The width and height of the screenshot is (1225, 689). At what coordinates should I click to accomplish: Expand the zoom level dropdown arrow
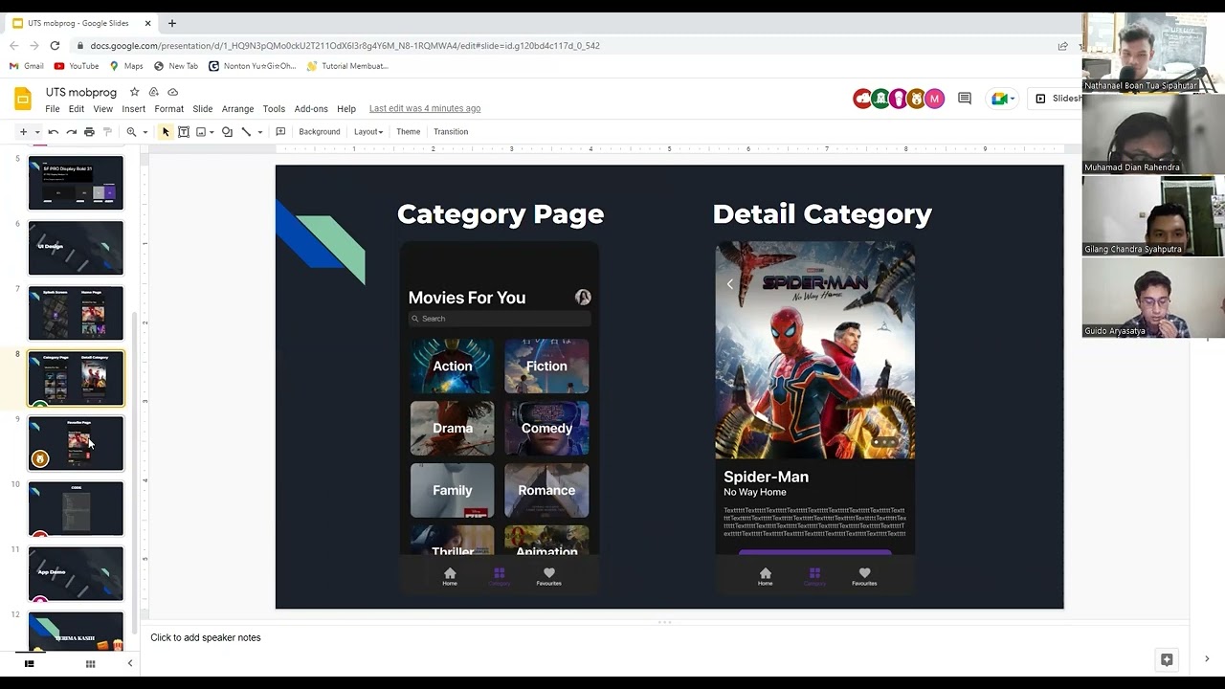click(x=145, y=132)
